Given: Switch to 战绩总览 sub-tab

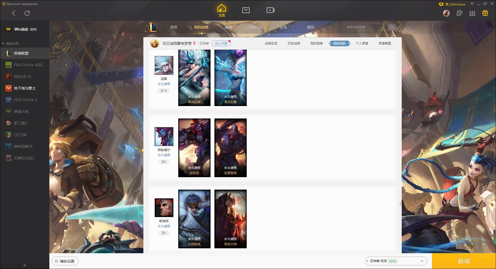Looking at the screenshot, I should click(x=271, y=43).
